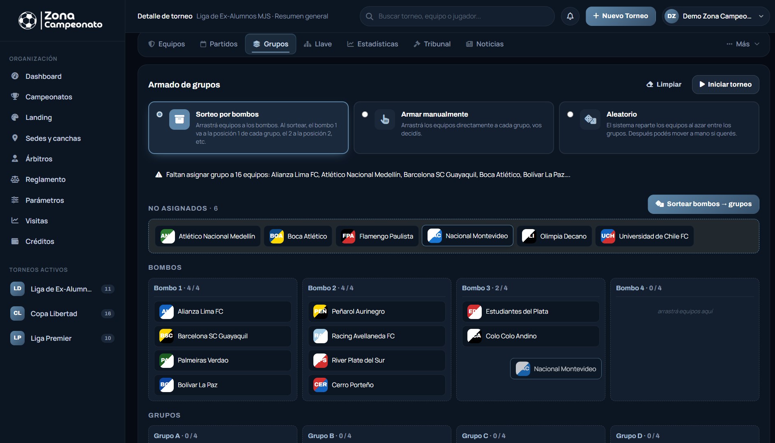This screenshot has height=443, width=775.
Task: Select Sorteo por bombos radio option
Action: [x=159, y=114]
